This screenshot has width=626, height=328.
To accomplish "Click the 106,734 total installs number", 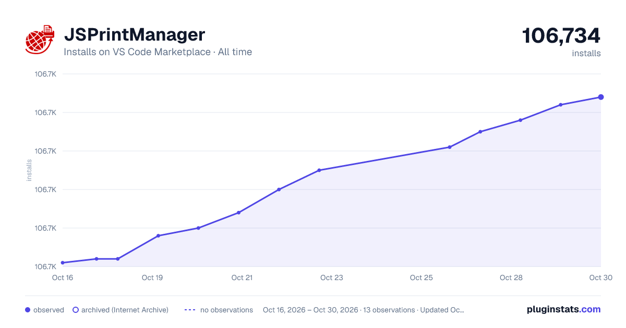I will tap(561, 36).
